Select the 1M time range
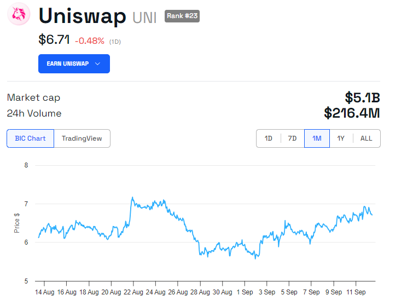Viewport: 407px width, 301px height. click(x=317, y=138)
